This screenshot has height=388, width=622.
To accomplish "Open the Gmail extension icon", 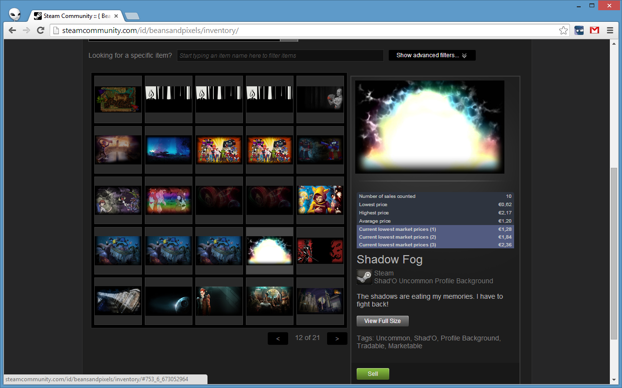I will [594, 31].
